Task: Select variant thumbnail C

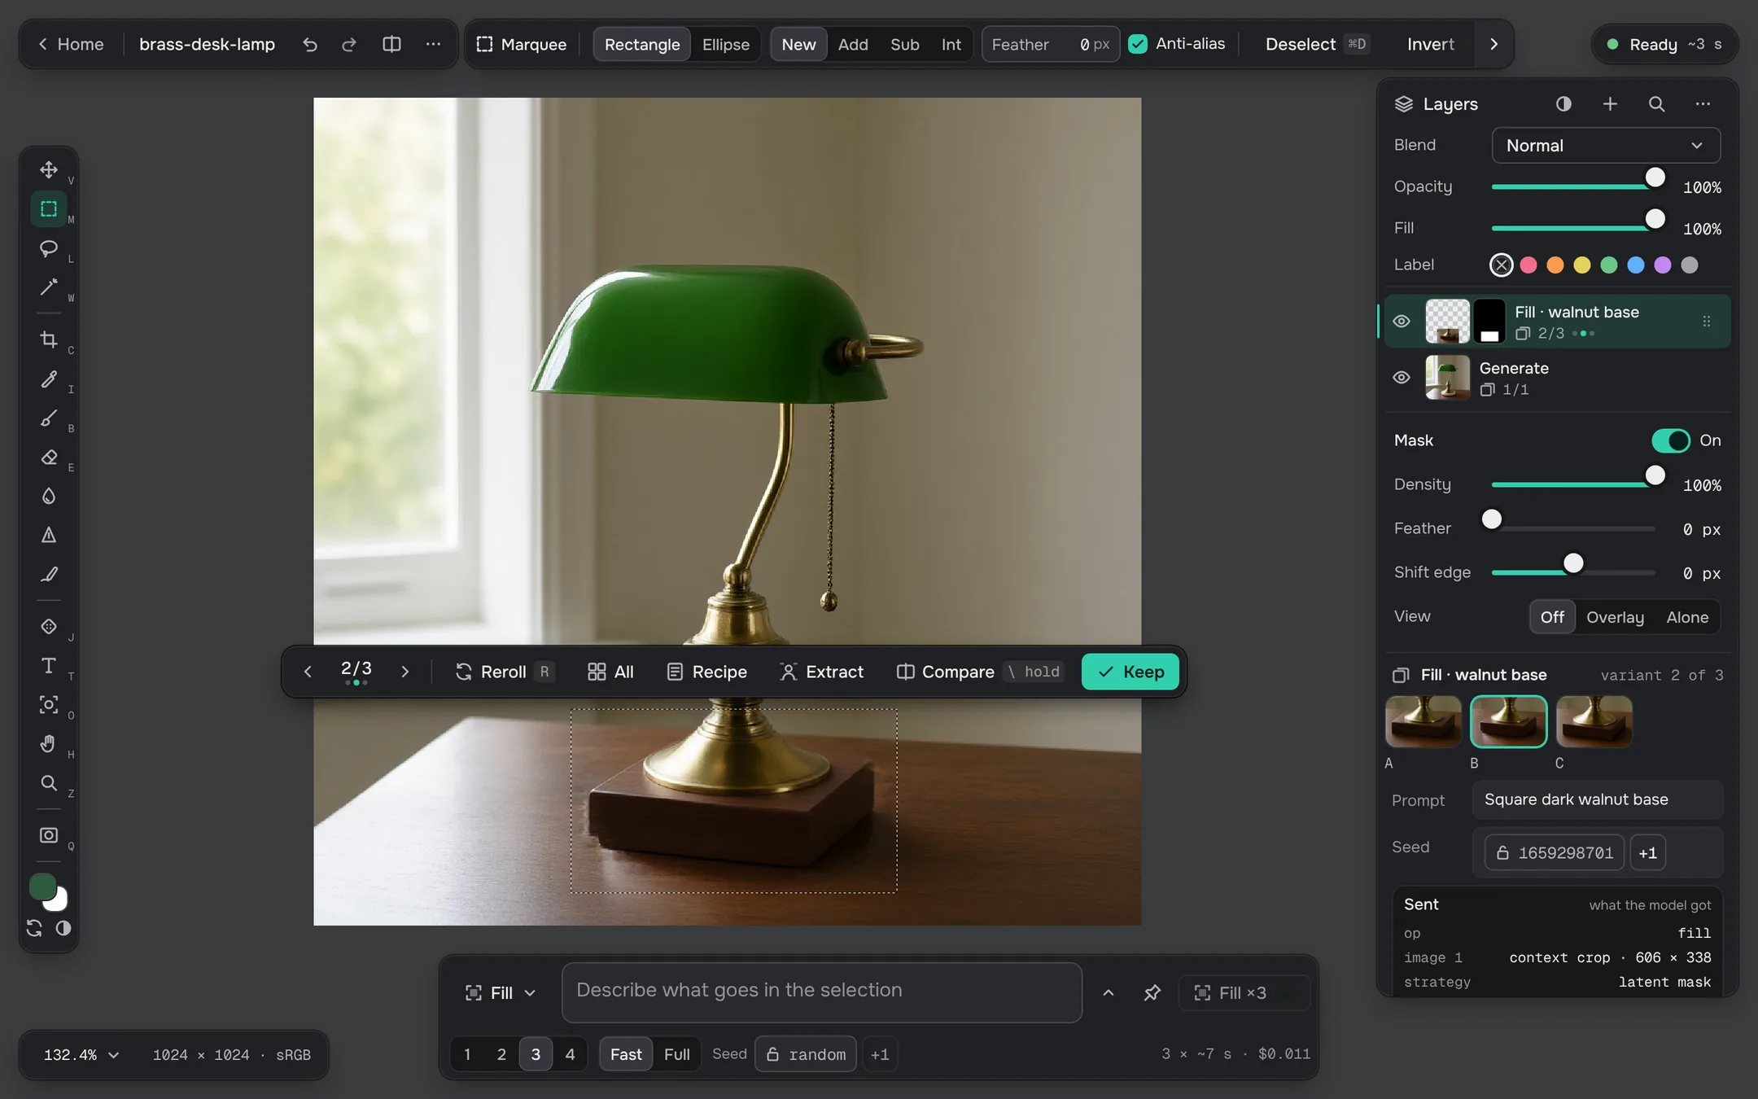Action: [1594, 721]
